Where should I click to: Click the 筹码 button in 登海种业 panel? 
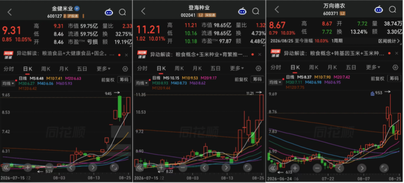(x=257, y=79)
